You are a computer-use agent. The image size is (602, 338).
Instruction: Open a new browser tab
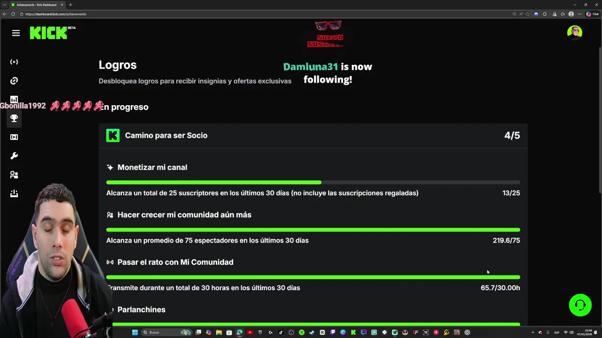tap(71, 5)
